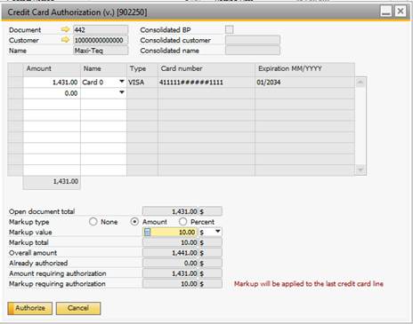The image size is (413, 324).
Task: Click the Consolidated customer field
Action: pos(253,40)
